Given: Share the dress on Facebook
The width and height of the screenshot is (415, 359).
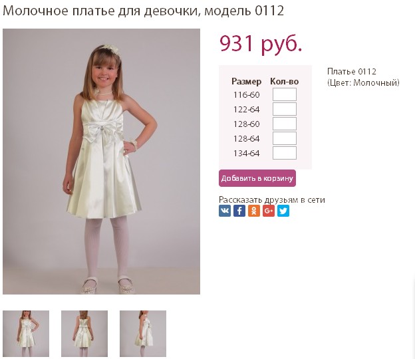Looking at the screenshot, I should pyautogui.click(x=239, y=211).
